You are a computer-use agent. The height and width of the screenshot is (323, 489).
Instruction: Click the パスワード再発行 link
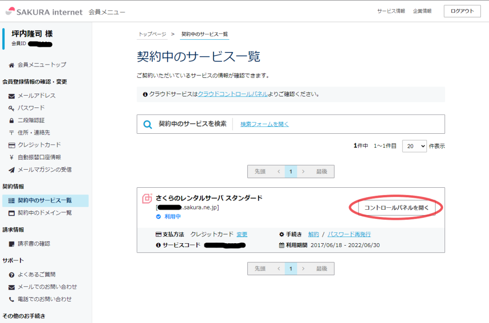click(x=349, y=235)
